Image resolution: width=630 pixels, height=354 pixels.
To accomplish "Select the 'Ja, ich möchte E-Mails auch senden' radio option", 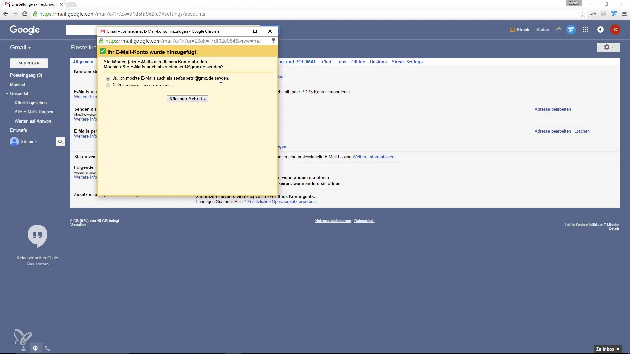I will pyautogui.click(x=108, y=79).
